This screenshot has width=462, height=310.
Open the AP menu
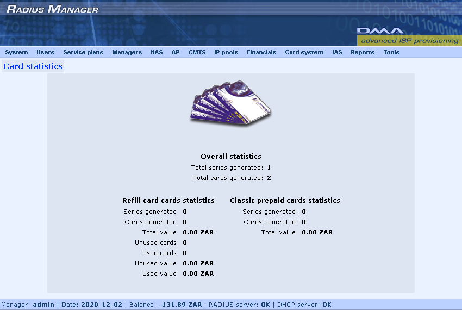pyautogui.click(x=176, y=52)
